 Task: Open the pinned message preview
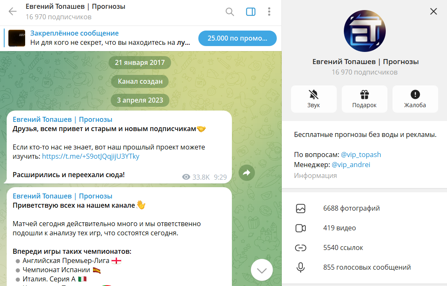[110, 38]
